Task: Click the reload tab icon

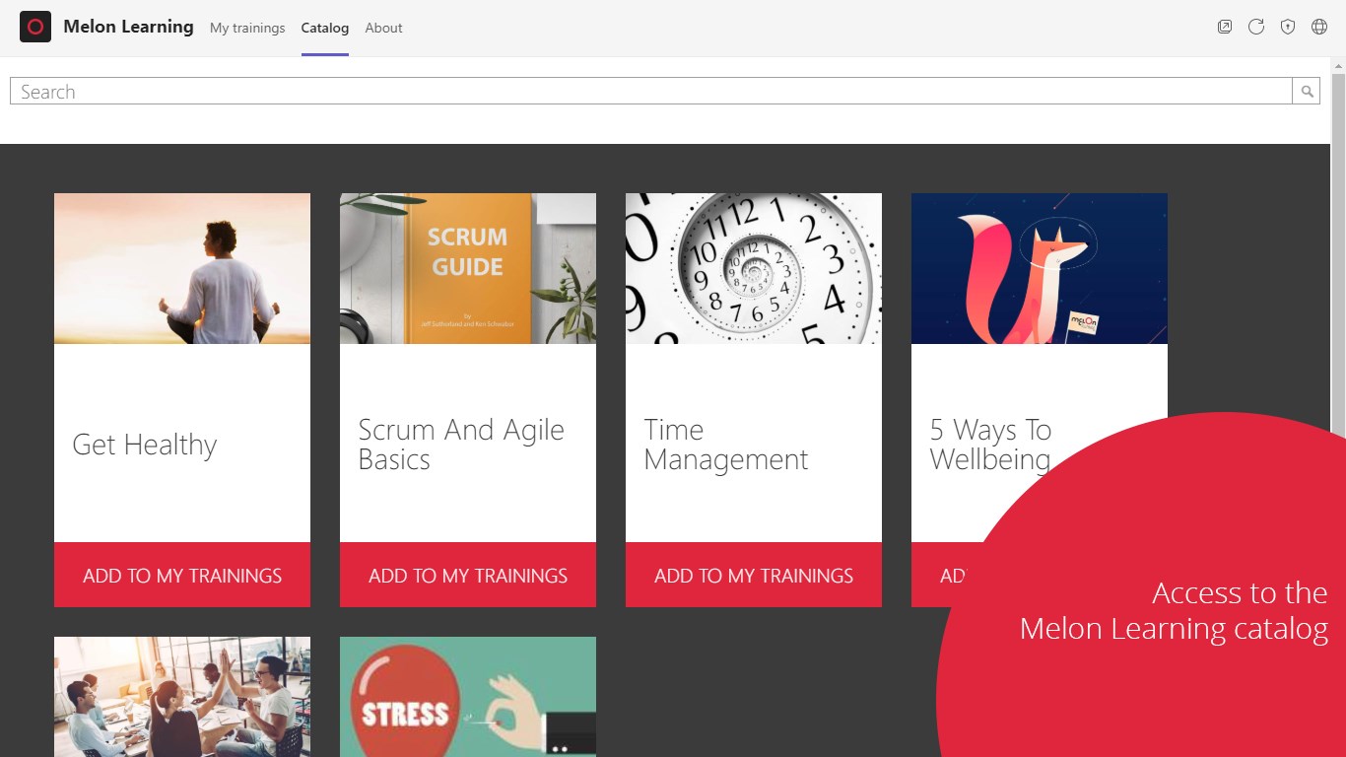Action: [x=1256, y=28]
